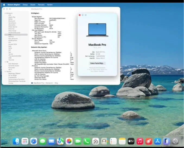Click the red rocket app icon

click(x=149, y=141)
